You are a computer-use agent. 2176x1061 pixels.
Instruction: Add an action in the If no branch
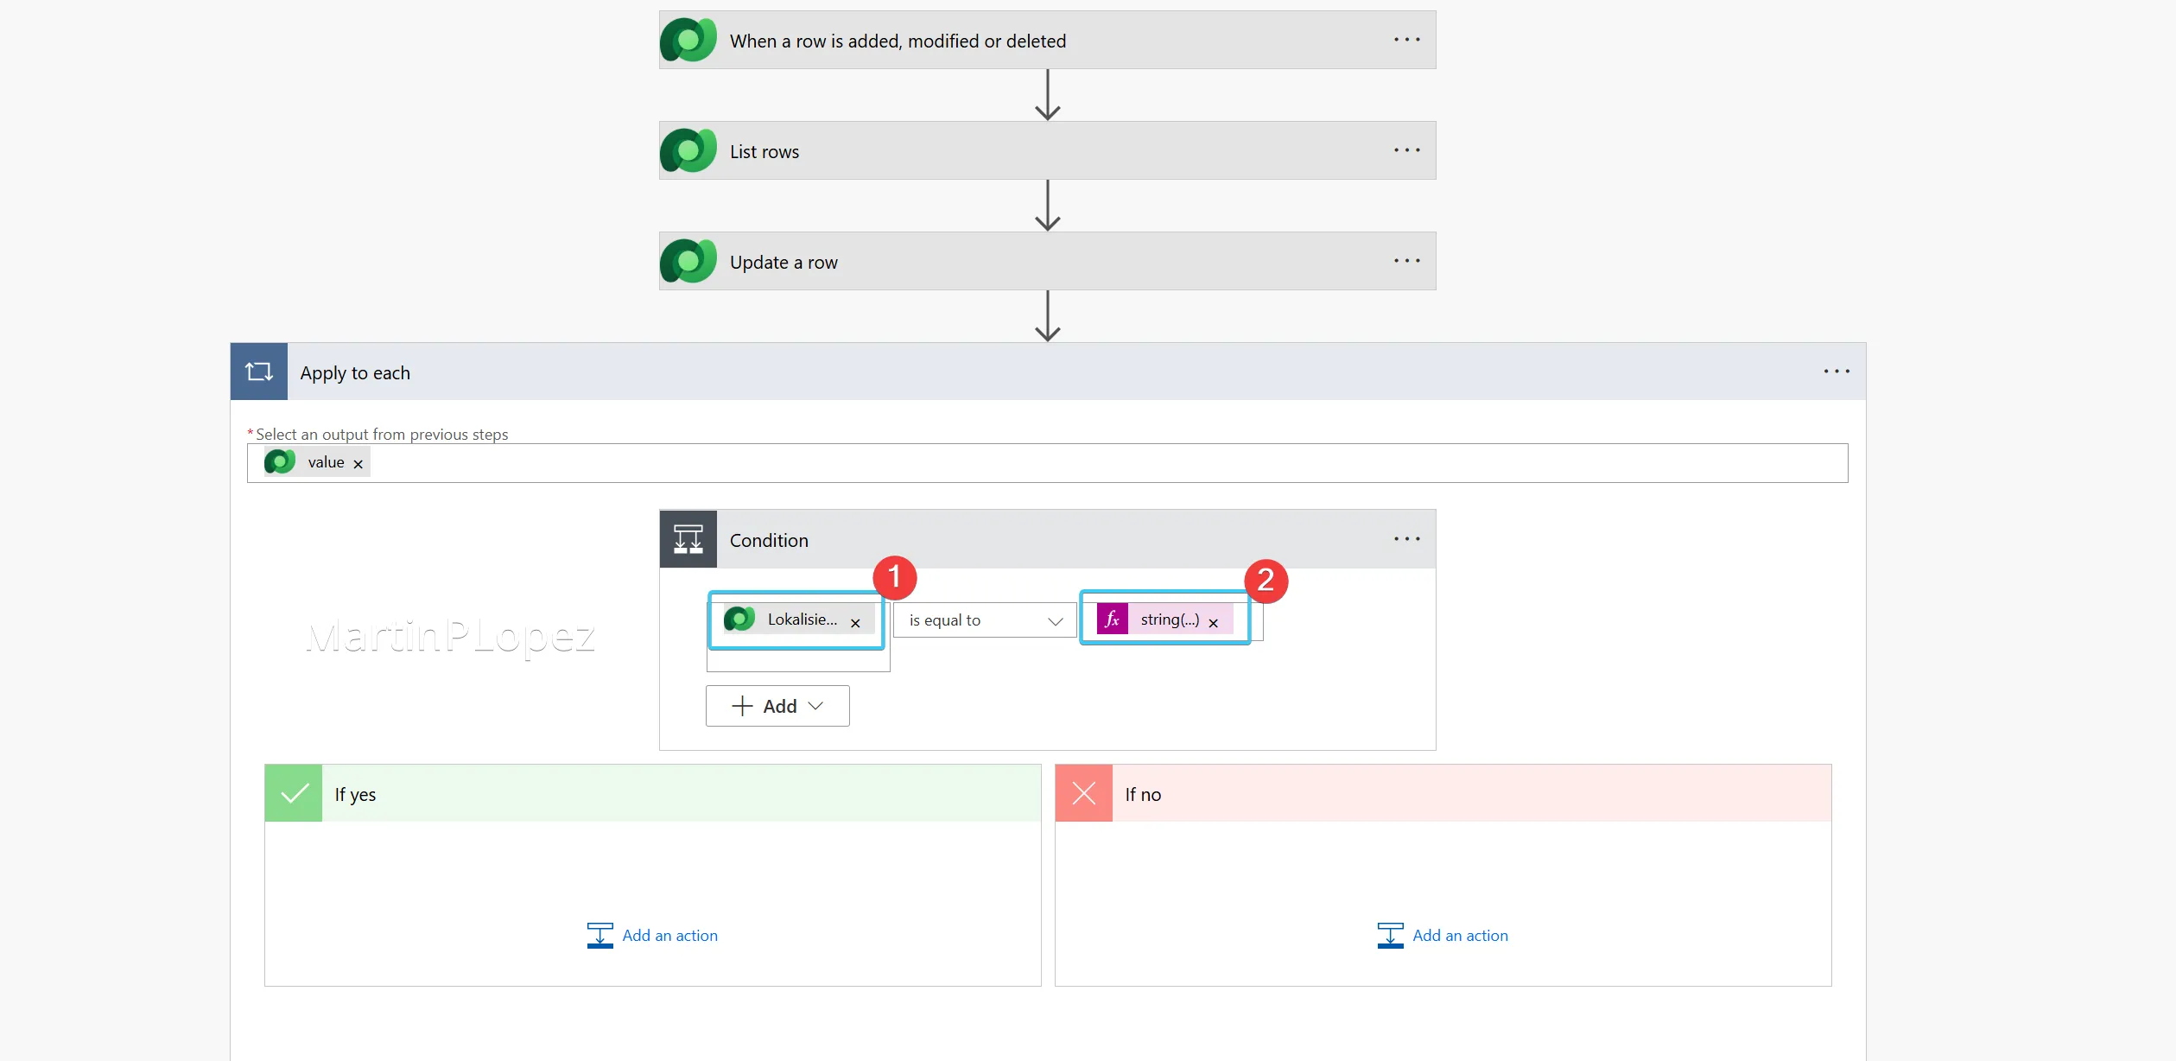pyautogui.click(x=1443, y=935)
